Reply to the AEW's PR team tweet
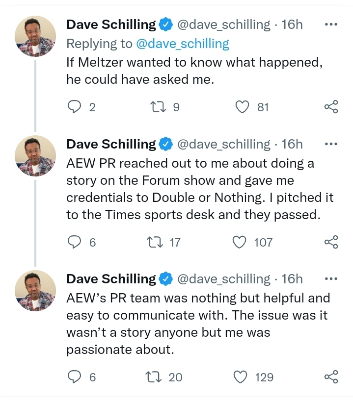 tap(74, 377)
